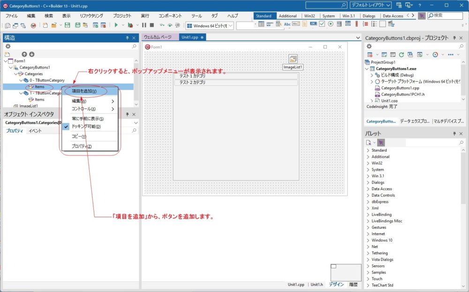
Task: Toggle the ドッキング可能 checked menu option
Action: 86,126
